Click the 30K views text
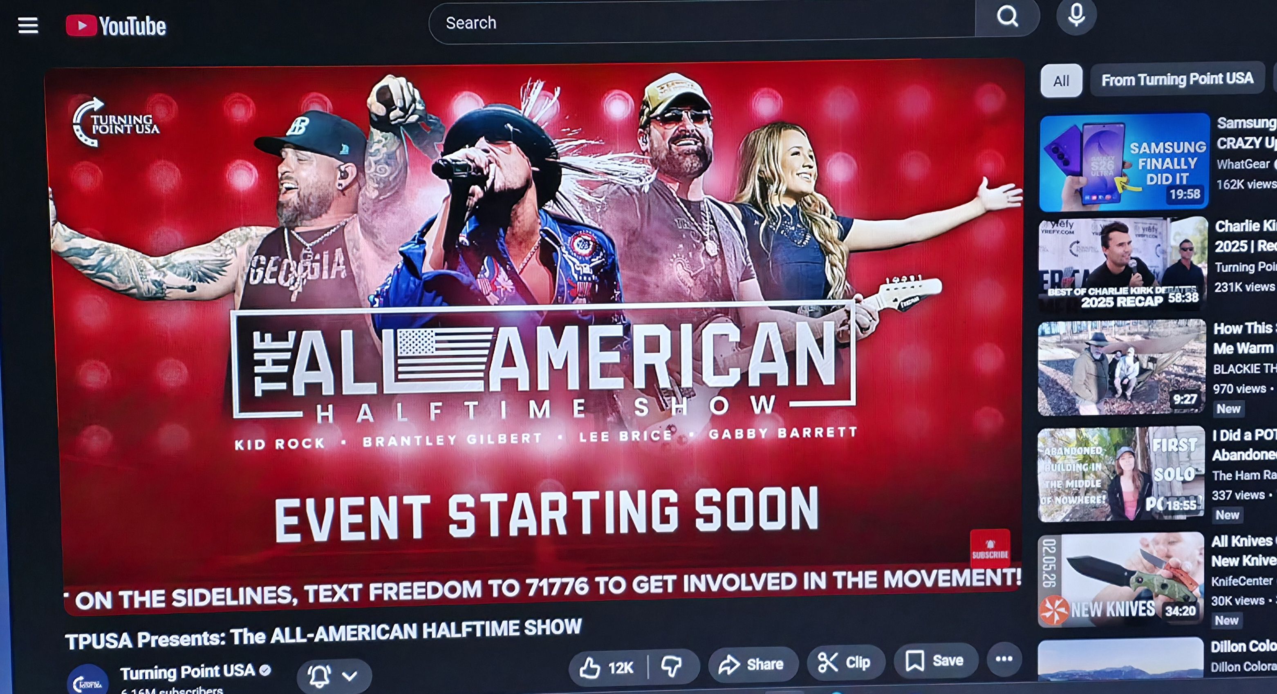This screenshot has width=1277, height=694. [1238, 601]
